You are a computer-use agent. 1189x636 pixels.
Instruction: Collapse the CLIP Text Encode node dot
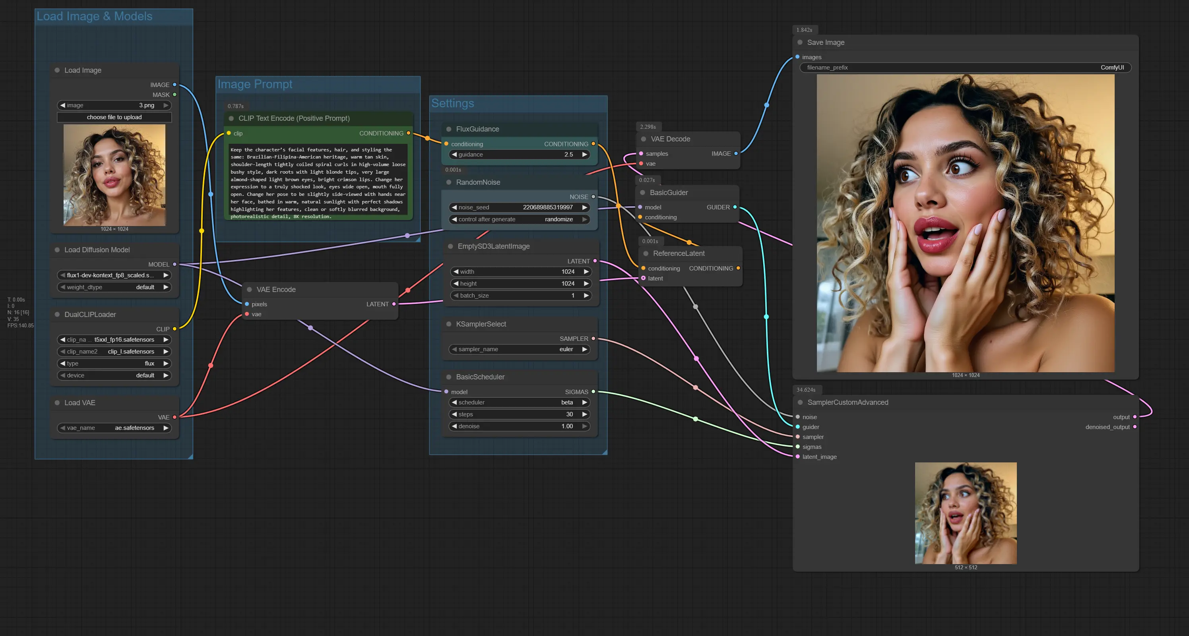(231, 118)
